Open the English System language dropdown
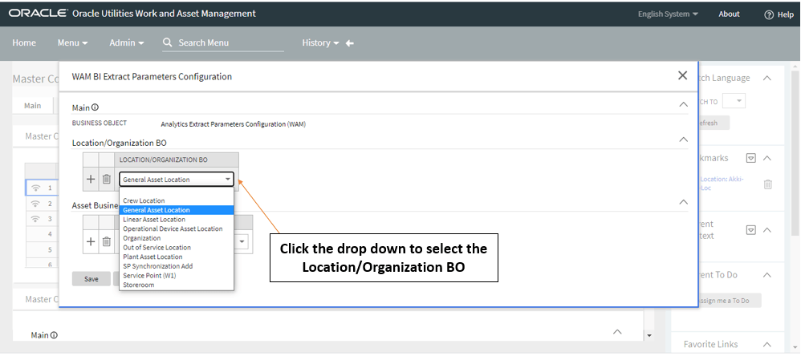Viewport: 801px width, 356px height. click(x=669, y=14)
